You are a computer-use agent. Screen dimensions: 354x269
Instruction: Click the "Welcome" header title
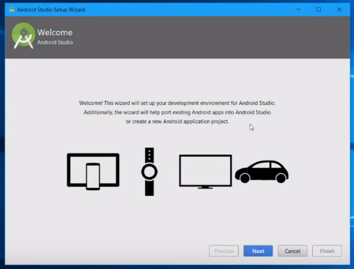55,32
